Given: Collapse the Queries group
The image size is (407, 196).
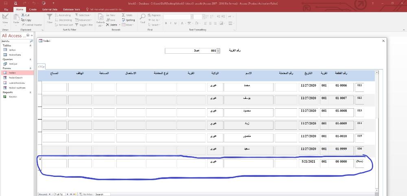Looking at the screenshot, I should 30,59.
